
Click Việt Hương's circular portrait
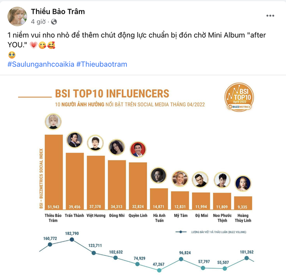[95, 143]
